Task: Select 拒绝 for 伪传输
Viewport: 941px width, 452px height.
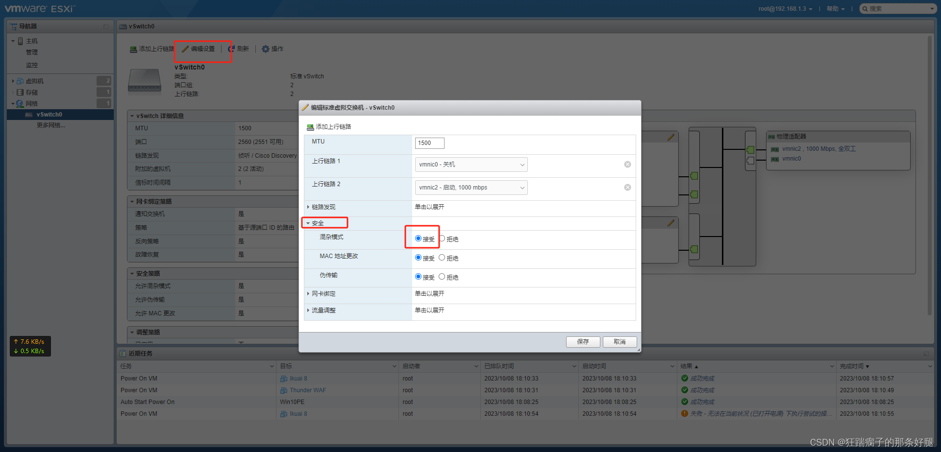Action: (442, 277)
